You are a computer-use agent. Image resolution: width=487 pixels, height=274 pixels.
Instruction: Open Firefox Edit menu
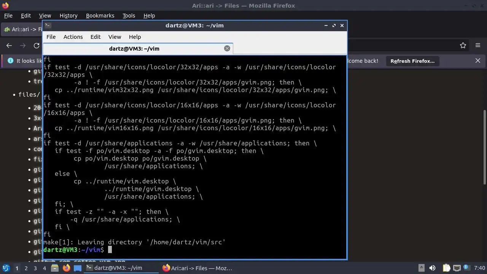coord(26,16)
